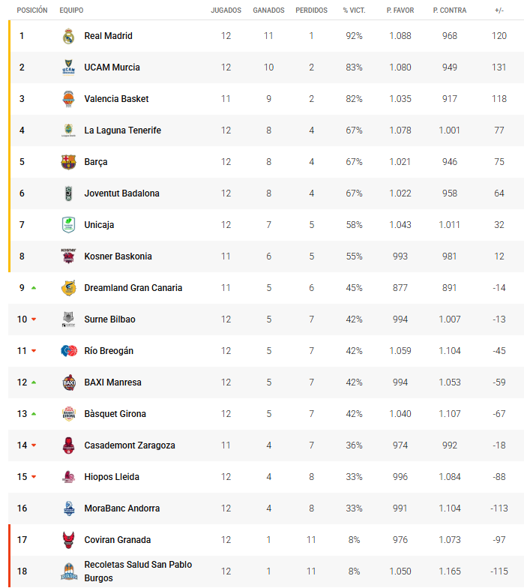Click the P. FAVOR column header
This screenshot has width=524, height=588.
tap(400, 10)
